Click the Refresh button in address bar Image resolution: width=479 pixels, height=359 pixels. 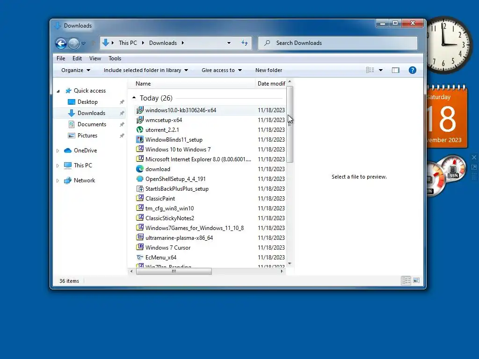[x=244, y=43]
